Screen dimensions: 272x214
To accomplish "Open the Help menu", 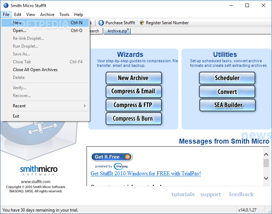I will click(78, 15).
